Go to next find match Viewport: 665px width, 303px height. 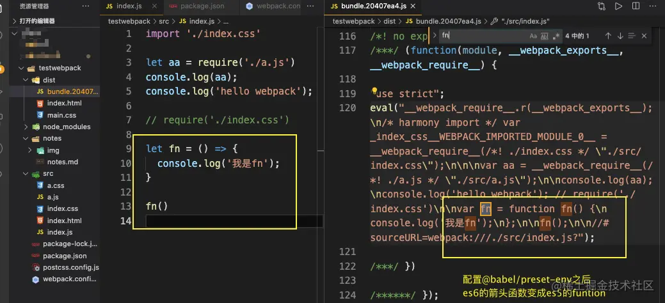[x=620, y=36]
